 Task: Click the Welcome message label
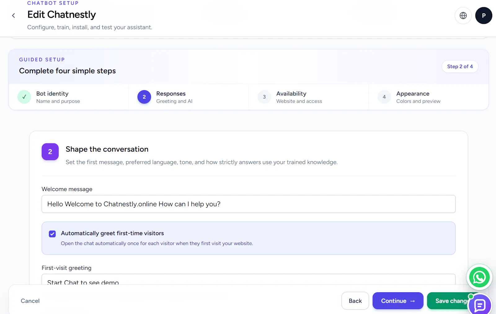pos(67,189)
